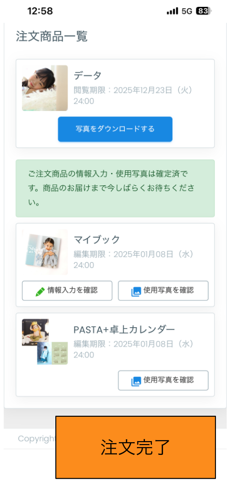
Task: Click photo gallery icon in calendar card
Action: (136, 381)
